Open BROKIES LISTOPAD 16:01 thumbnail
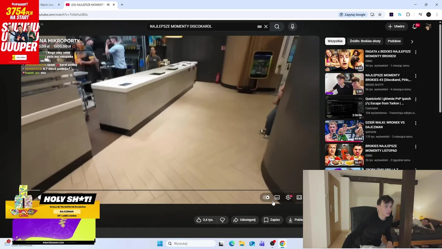Viewport: 442px width, 249px height. point(344,155)
